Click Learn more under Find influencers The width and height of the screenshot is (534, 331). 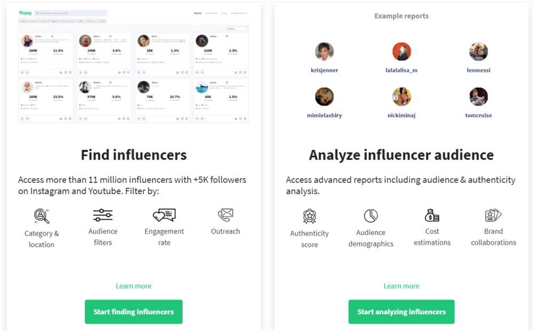133,286
